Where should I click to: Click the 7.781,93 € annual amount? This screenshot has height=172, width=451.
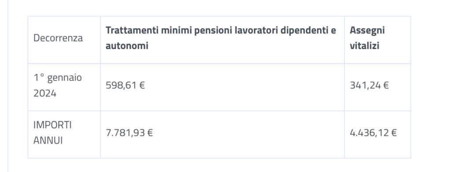click(x=129, y=133)
